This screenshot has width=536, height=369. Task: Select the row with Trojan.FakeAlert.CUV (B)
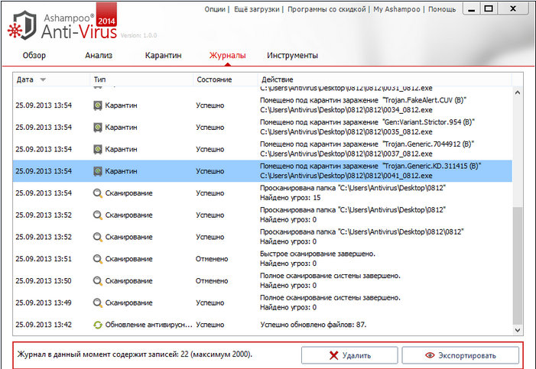262,105
